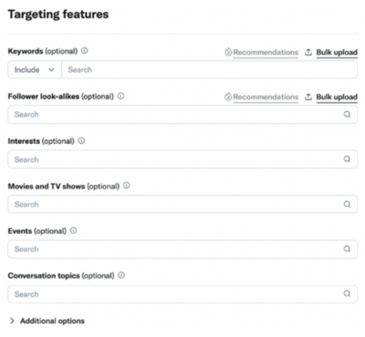Screen dimensions: 365x337
Task: Click the info icon next to Interests
Action: point(81,140)
